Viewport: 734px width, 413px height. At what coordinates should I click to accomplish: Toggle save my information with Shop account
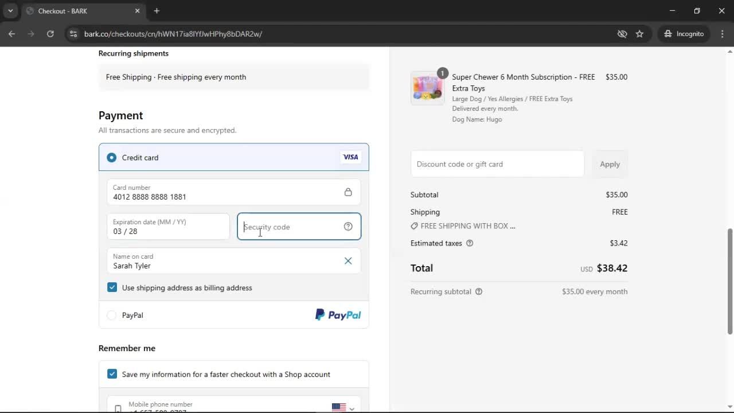pyautogui.click(x=112, y=374)
